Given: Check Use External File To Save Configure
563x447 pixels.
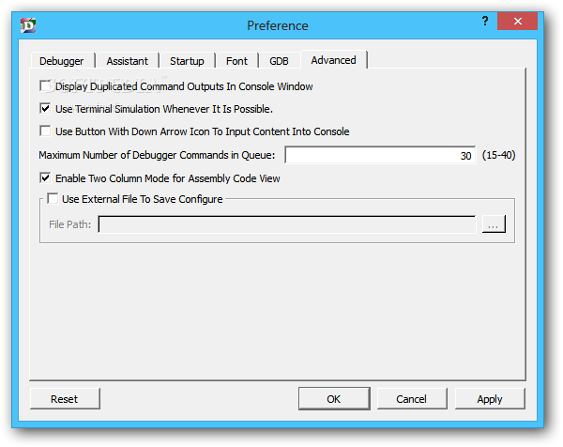Looking at the screenshot, I should click(53, 199).
